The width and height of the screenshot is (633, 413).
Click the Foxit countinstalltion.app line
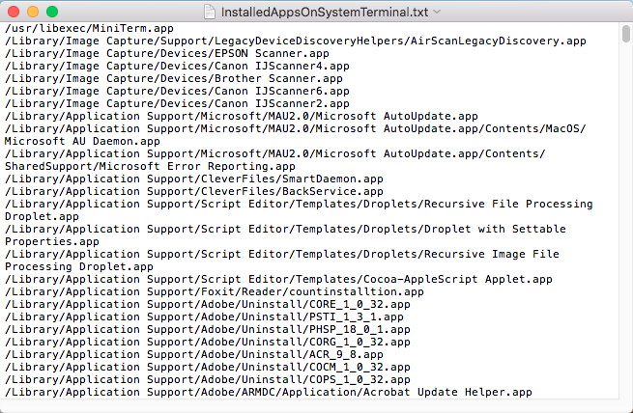point(215,291)
